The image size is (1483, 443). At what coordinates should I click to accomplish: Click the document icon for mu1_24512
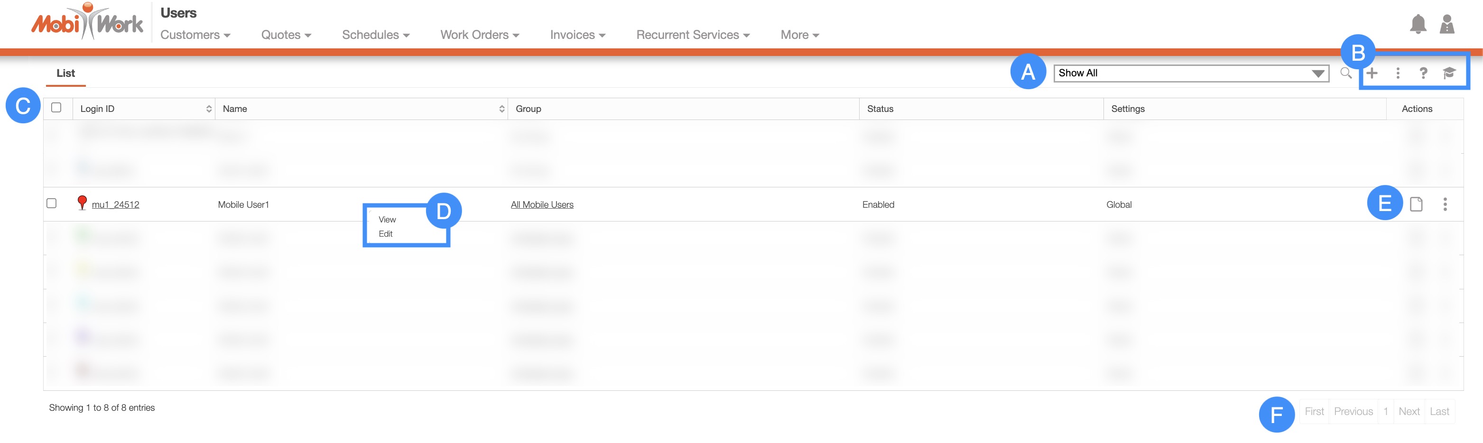pyautogui.click(x=1416, y=204)
